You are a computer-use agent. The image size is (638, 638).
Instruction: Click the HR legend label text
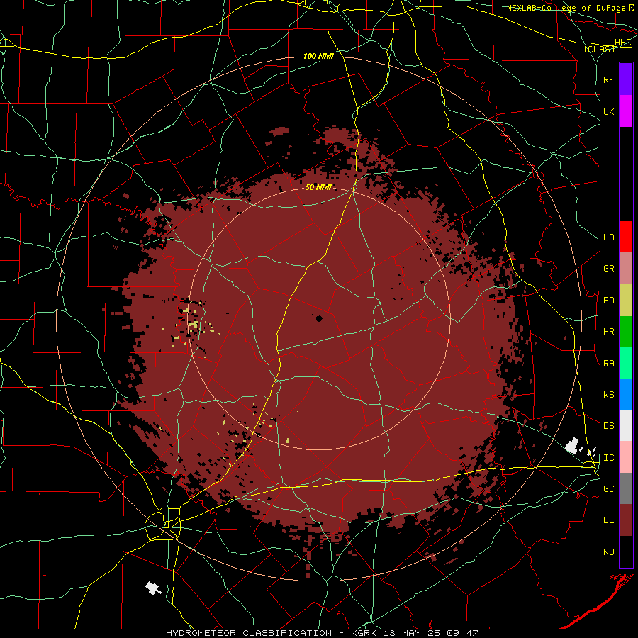(x=608, y=332)
